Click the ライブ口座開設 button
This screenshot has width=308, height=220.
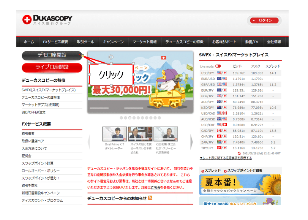coord(52,67)
